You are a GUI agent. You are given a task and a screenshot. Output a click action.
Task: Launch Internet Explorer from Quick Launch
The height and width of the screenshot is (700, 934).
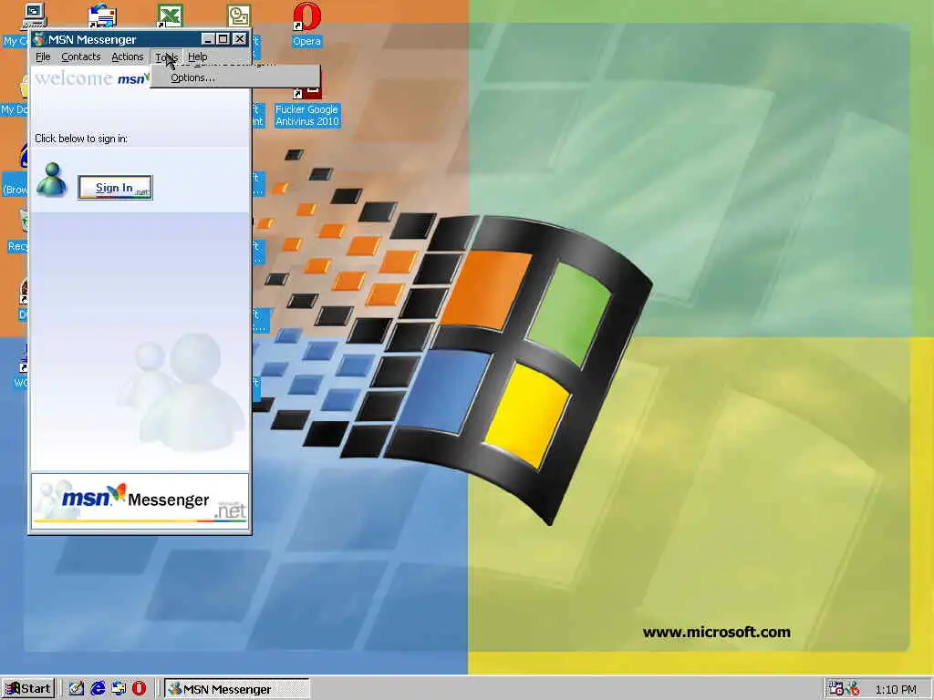(98, 689)
